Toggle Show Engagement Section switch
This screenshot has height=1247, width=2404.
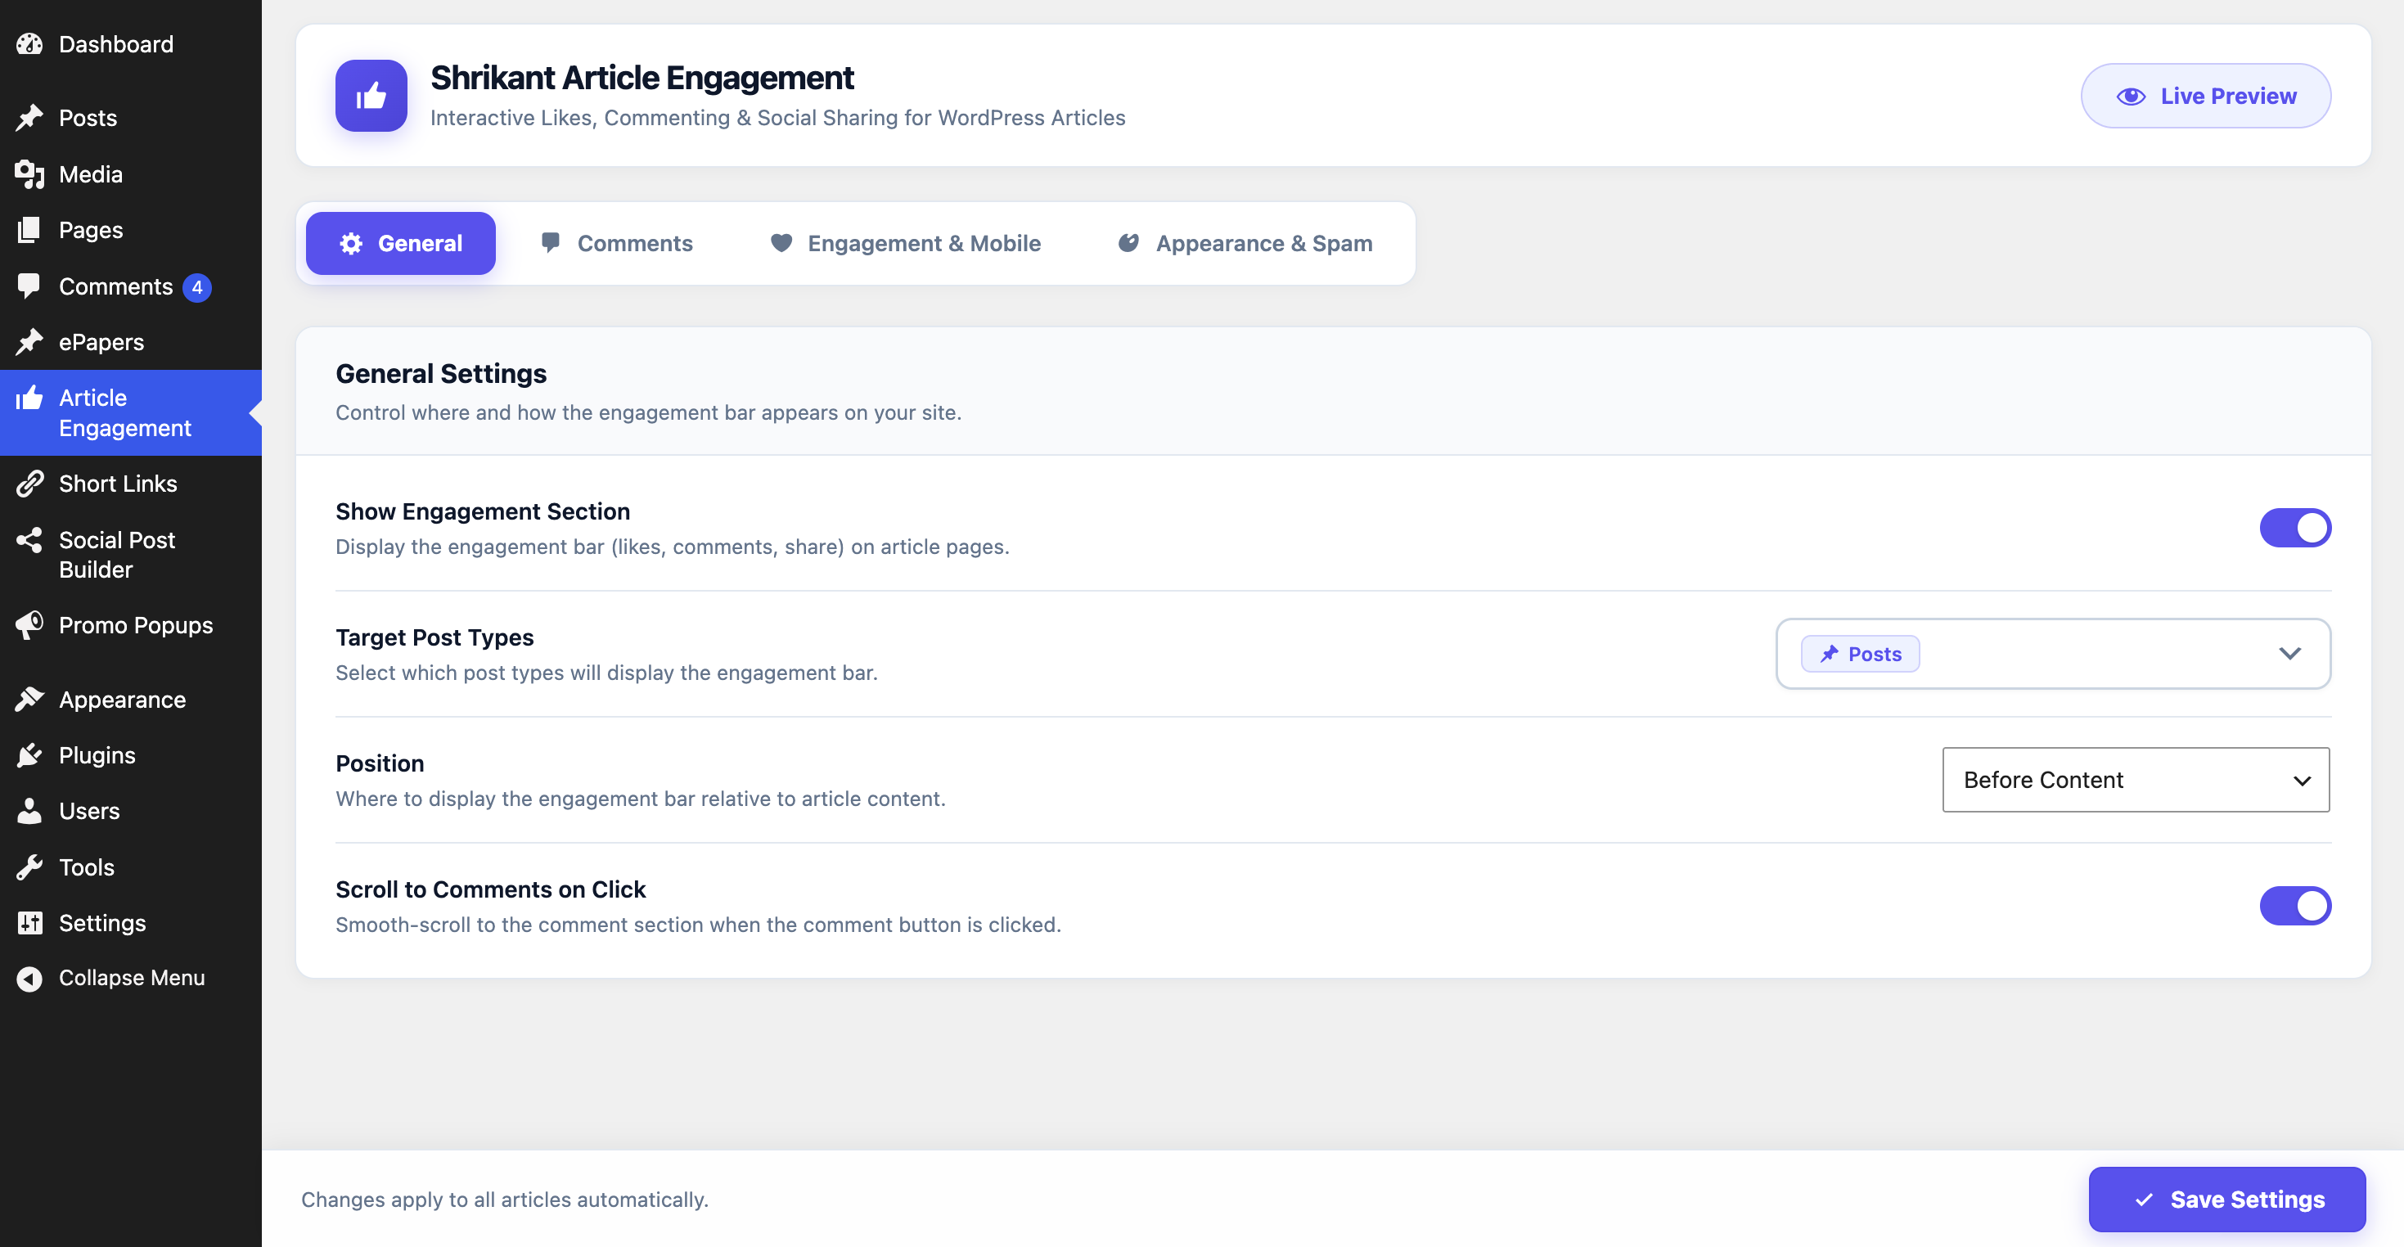[2295, 528]
